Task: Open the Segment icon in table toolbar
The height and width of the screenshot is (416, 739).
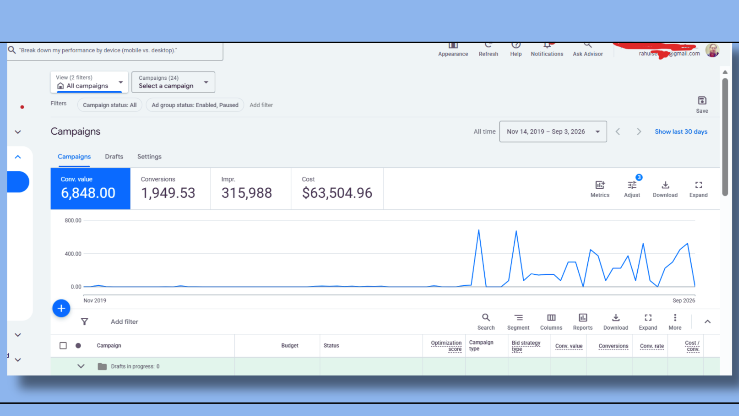Action: (518, 318)
